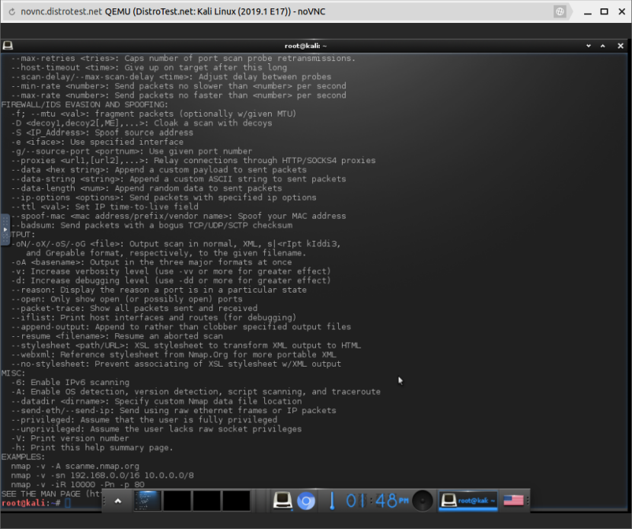Click the '--packet-trace' option line
This screenshot has height=529, width=632.
point(134,308)
